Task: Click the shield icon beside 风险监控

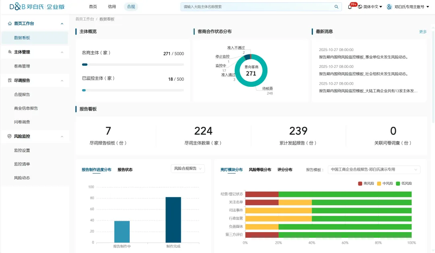Action: click(10, 136)
